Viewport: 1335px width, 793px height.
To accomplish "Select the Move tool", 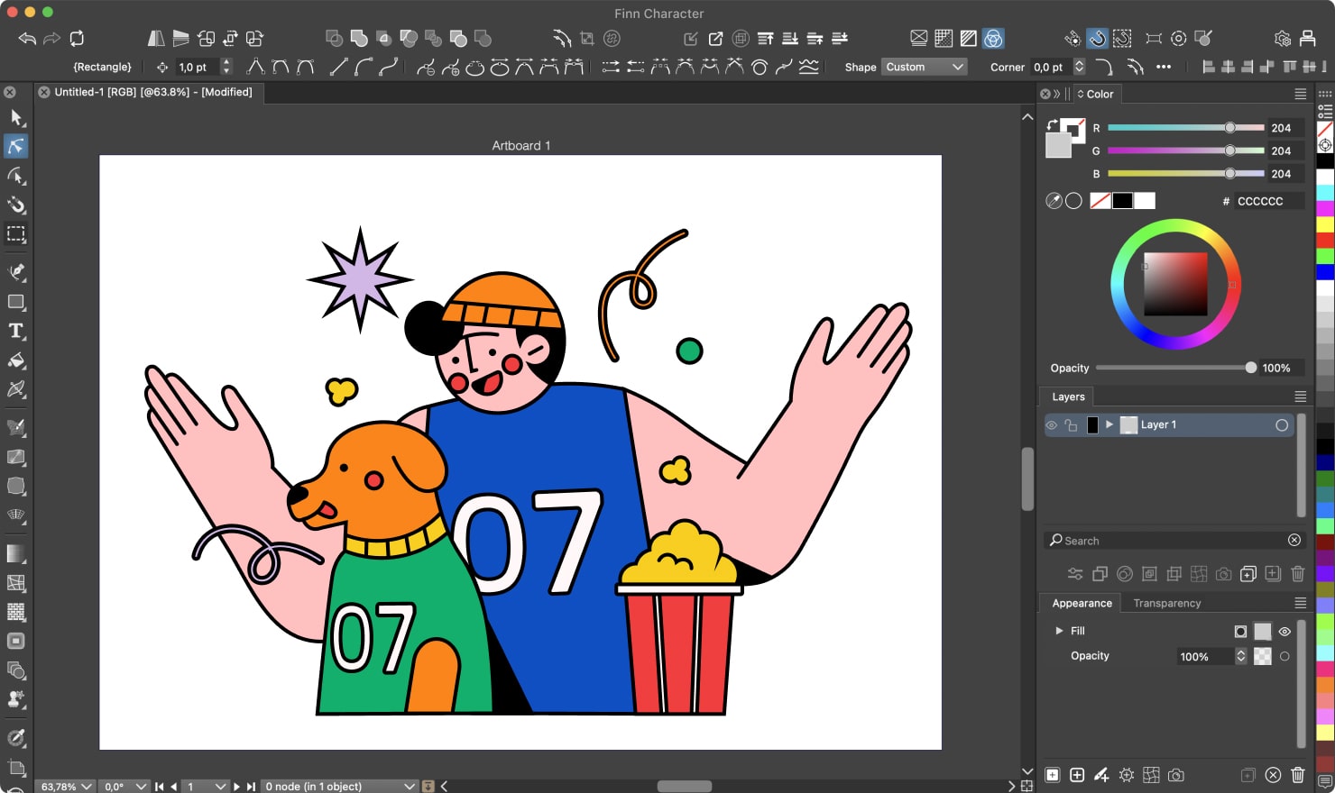I will click(14, 116).
